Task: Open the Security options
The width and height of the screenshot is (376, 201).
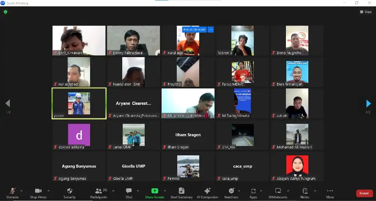Action: (x=69, y=193)
